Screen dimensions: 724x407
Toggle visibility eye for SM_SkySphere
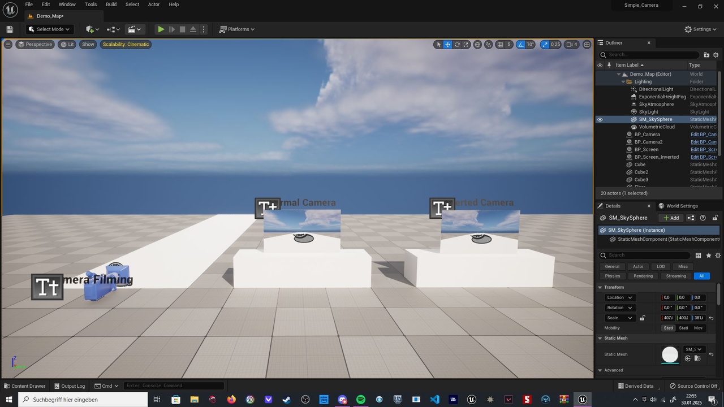[600, 120]
